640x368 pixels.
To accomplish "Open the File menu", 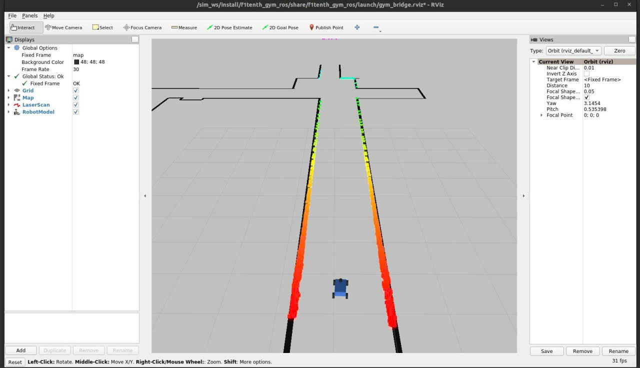I will (12, 15).
